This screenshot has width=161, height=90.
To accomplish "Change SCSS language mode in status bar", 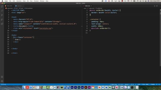I will [x=139, y=84].
